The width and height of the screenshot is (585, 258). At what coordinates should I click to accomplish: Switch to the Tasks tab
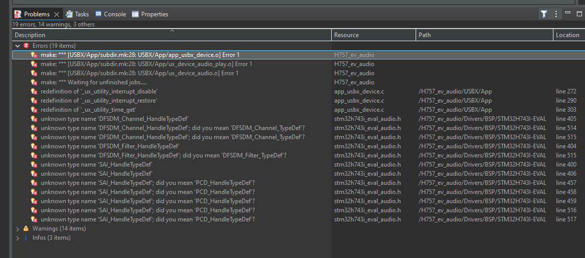coord(77,14)
